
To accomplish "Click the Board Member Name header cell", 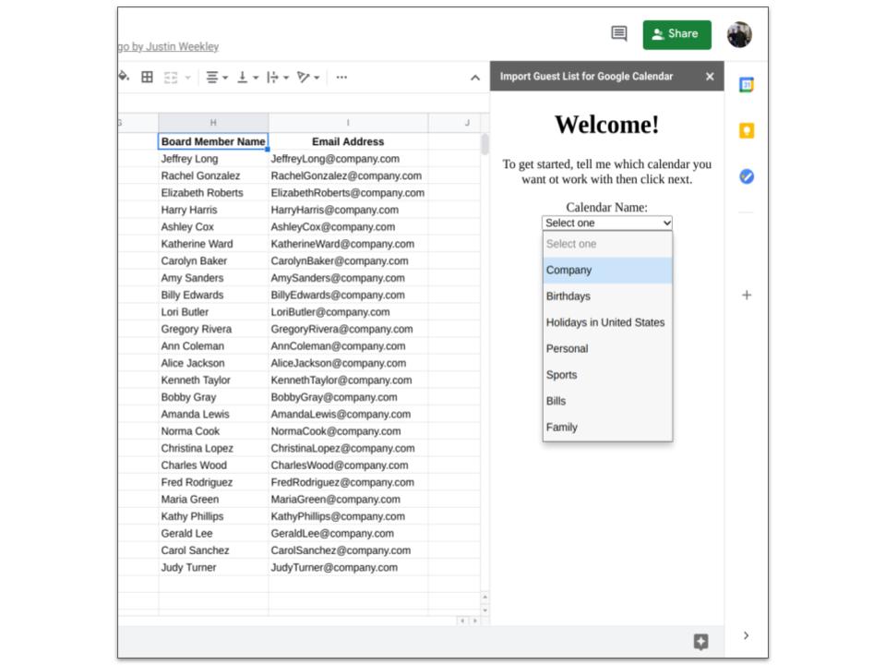I will click(213, 141).
